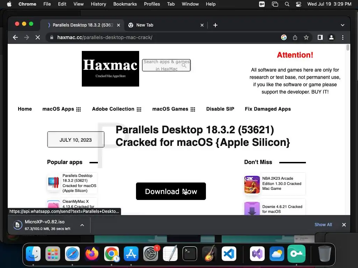Open MicroXP-v0.82.iso download item
Screen dimensions: 358x268
pos(45,225)
